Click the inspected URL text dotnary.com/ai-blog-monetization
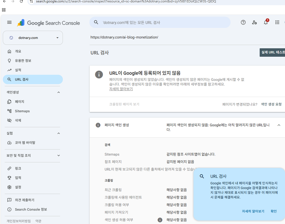Screen dimensions: 285x224 (124, 37)
